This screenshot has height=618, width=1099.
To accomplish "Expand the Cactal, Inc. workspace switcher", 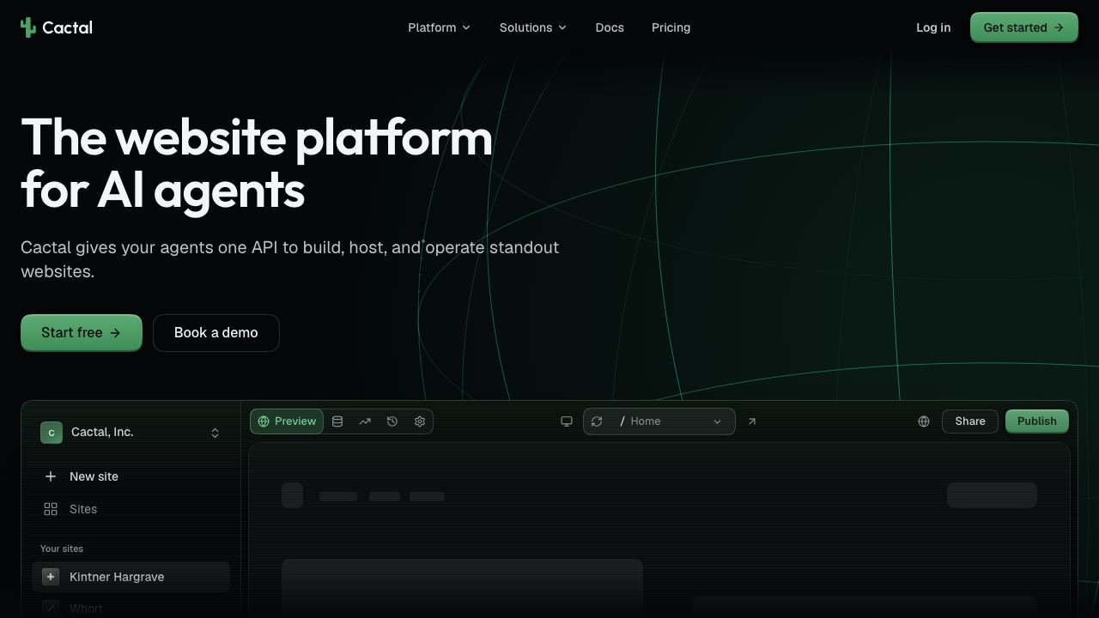I will click(x=215, y=433).
